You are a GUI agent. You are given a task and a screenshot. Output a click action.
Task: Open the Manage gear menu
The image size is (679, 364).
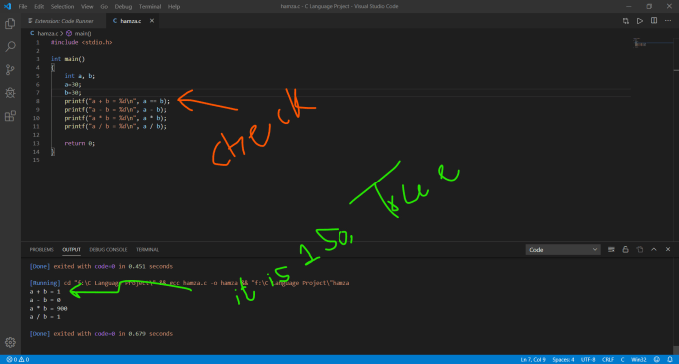coord(10,342)
